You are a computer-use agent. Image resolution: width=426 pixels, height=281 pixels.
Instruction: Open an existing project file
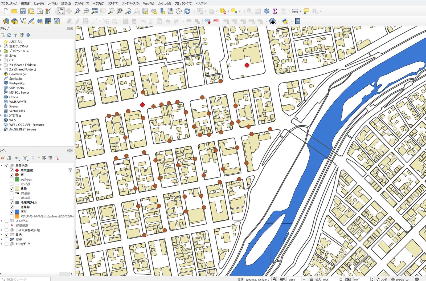(x=14, y=11)
